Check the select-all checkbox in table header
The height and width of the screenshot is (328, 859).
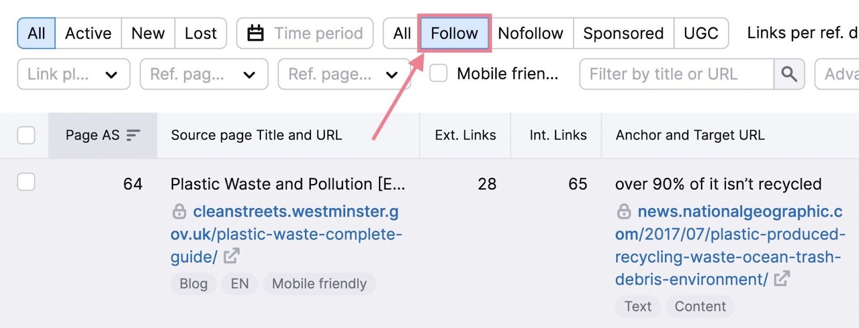[x=26, y=136]
